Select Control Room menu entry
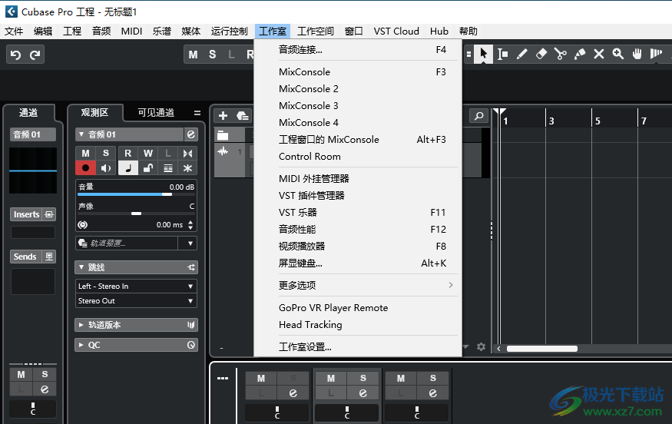Viewport: 672px width, 424px height. (358, 157)
